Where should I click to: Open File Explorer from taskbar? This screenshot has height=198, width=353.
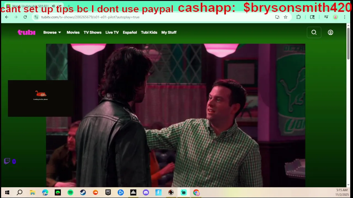coord(32,193)
